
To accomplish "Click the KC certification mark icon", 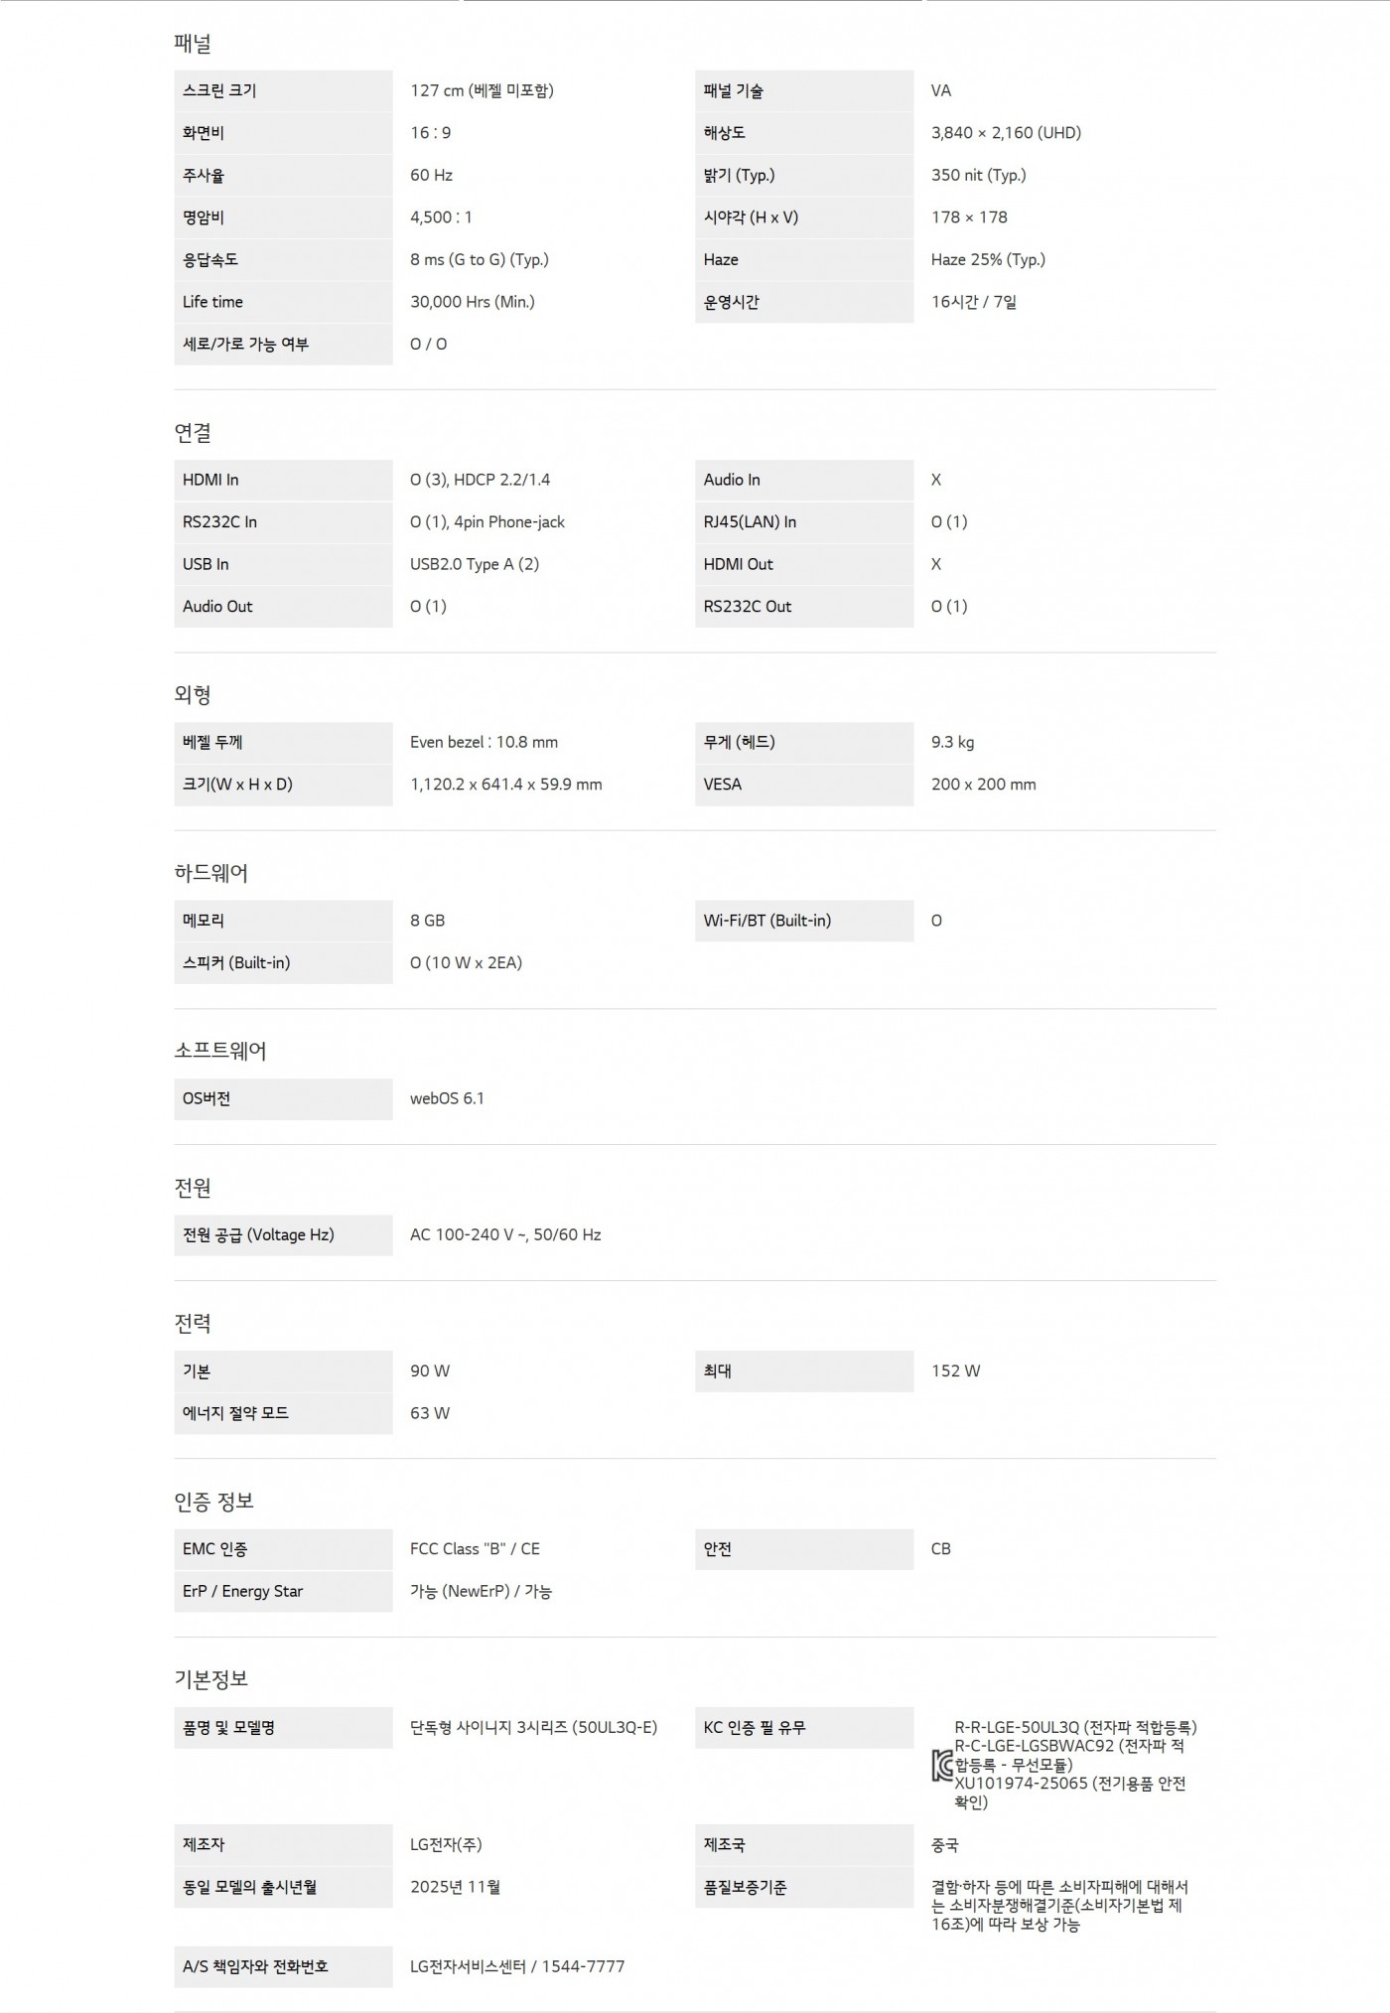I will tap(942, 1766).
